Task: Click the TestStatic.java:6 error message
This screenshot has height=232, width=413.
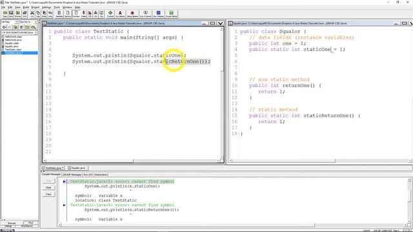Action: (x=122, y=205)
